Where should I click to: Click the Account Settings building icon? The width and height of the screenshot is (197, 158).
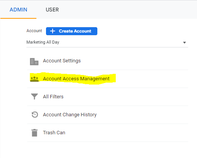[34, 62]
